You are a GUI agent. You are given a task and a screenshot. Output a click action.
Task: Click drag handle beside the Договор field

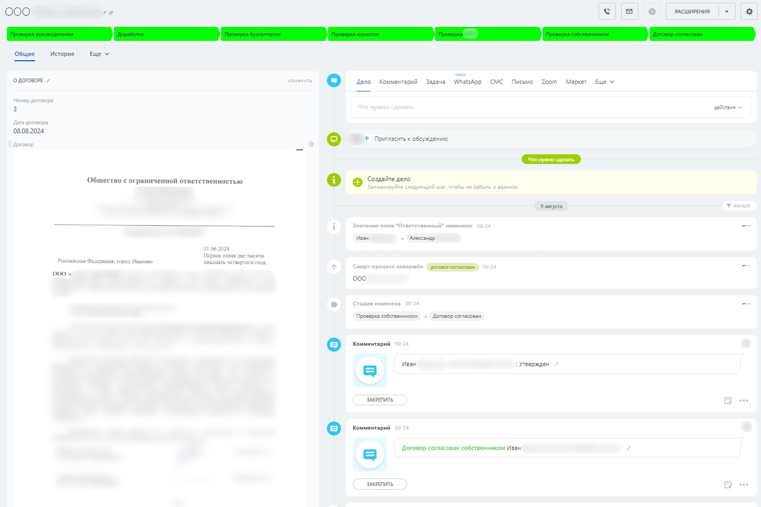coord(10,144)
